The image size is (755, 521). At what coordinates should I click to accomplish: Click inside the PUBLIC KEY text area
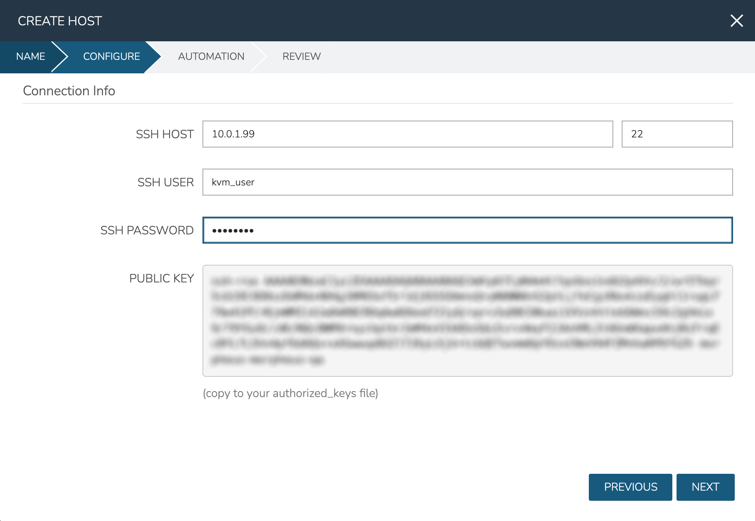[x=467, y=320]
